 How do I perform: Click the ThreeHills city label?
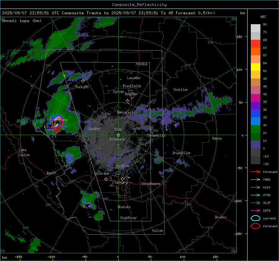tap(156, 136)
